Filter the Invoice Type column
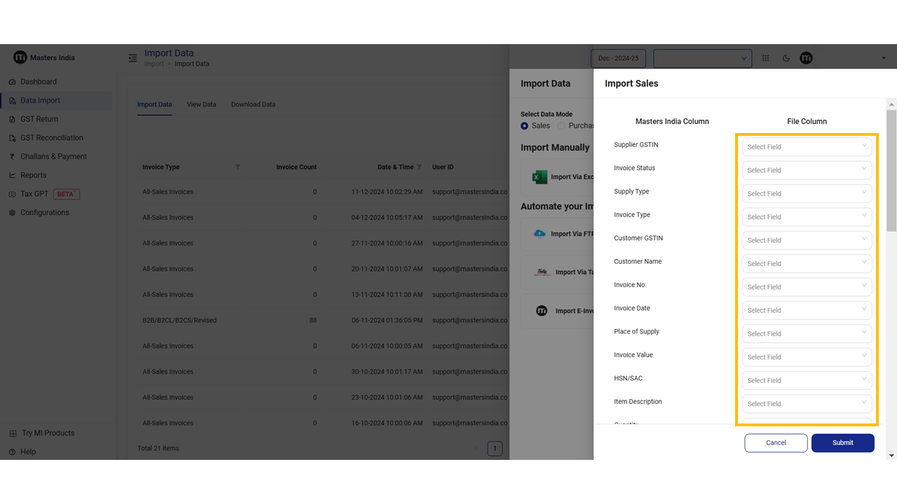This screenshot has width=897, height=504. tap(238, 167)
